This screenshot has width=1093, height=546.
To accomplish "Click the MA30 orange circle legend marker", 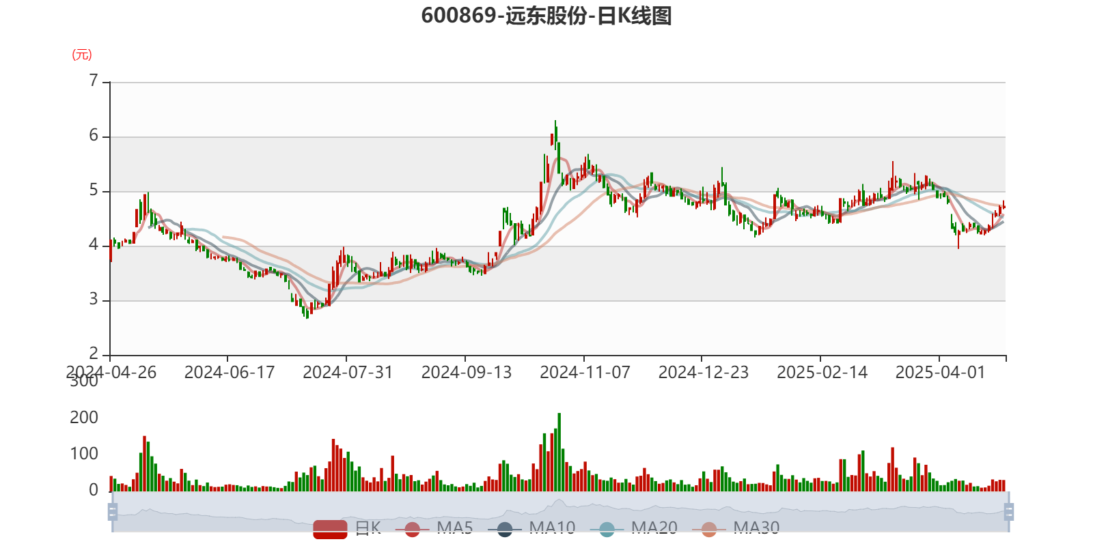I will click(x=709, y=529).
